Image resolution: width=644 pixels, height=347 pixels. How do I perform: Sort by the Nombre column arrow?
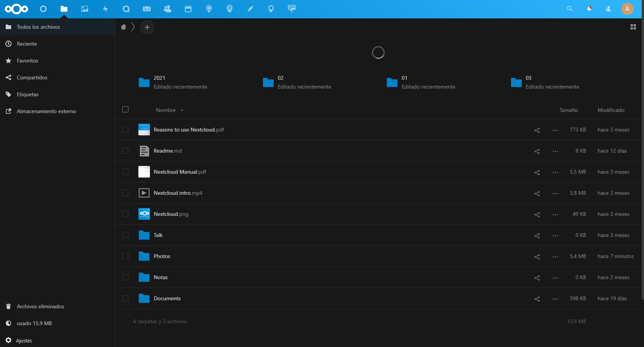[182, 110]
